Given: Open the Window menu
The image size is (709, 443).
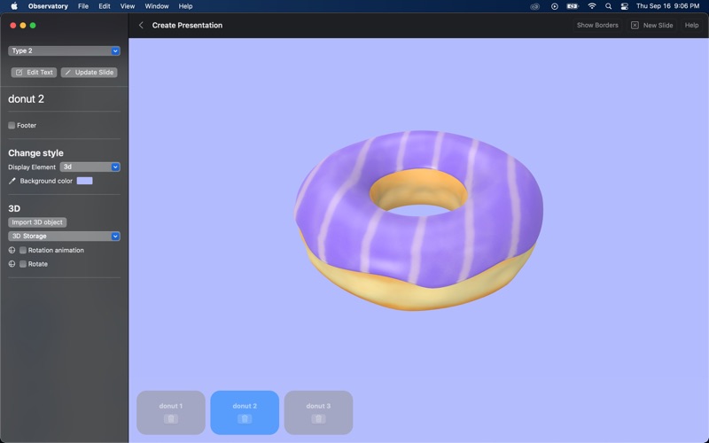Looking at the screenshot, I should tap(157, 6).
